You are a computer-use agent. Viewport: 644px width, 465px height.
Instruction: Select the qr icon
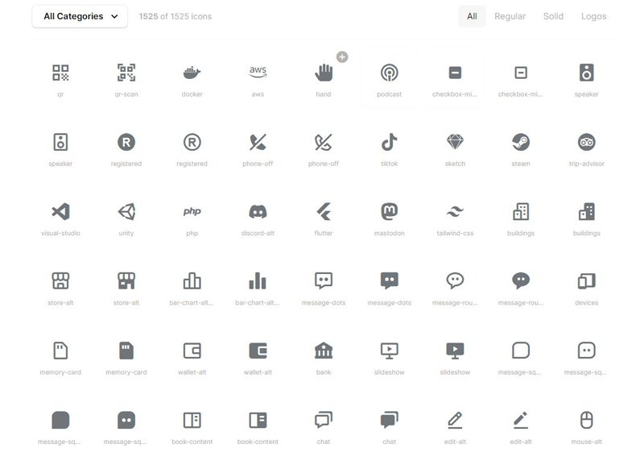click(x=60, y=73)
